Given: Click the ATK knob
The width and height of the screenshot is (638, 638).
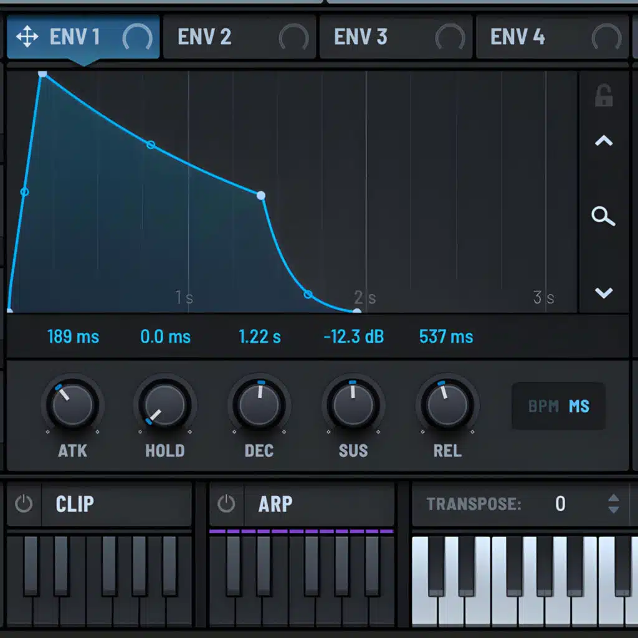Looking at the screenshot, I should 72,405.
